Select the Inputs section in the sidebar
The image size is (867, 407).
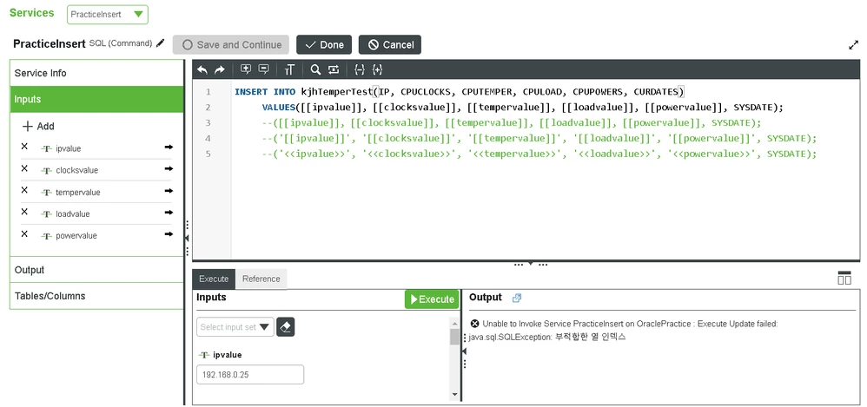[x=96, y=100]
